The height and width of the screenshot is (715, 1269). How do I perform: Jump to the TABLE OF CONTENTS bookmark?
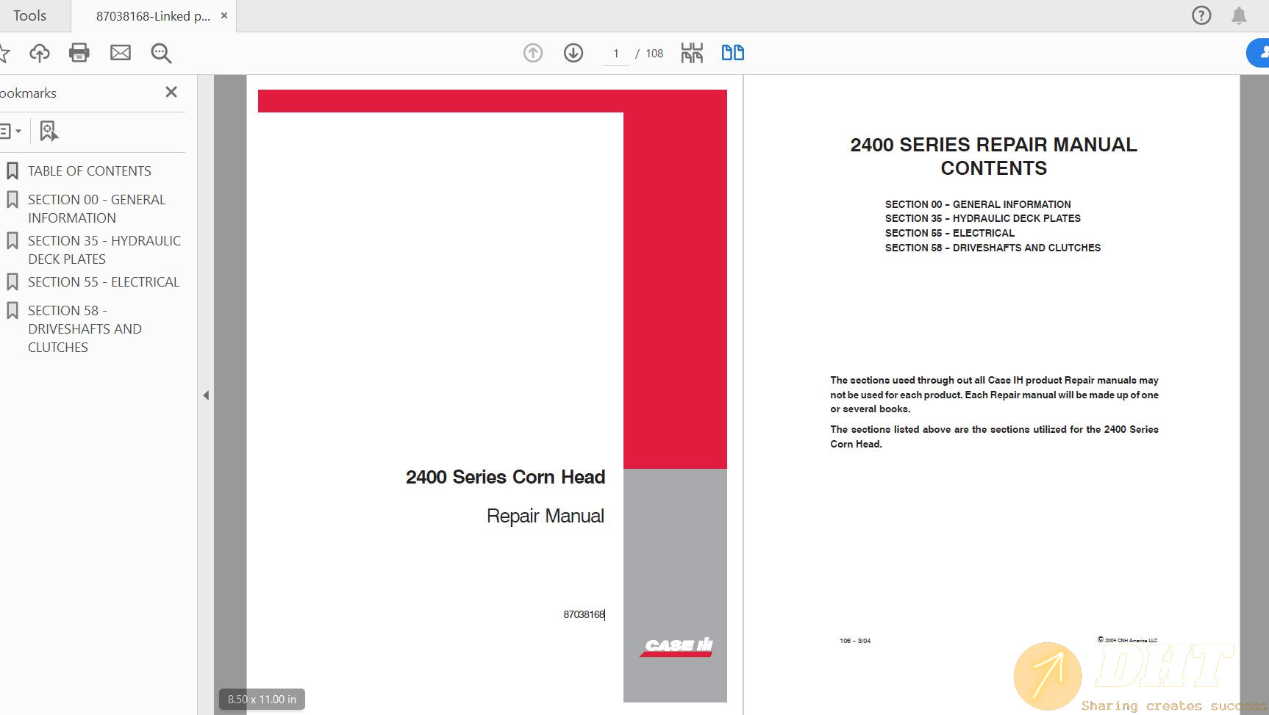[90, 170]
